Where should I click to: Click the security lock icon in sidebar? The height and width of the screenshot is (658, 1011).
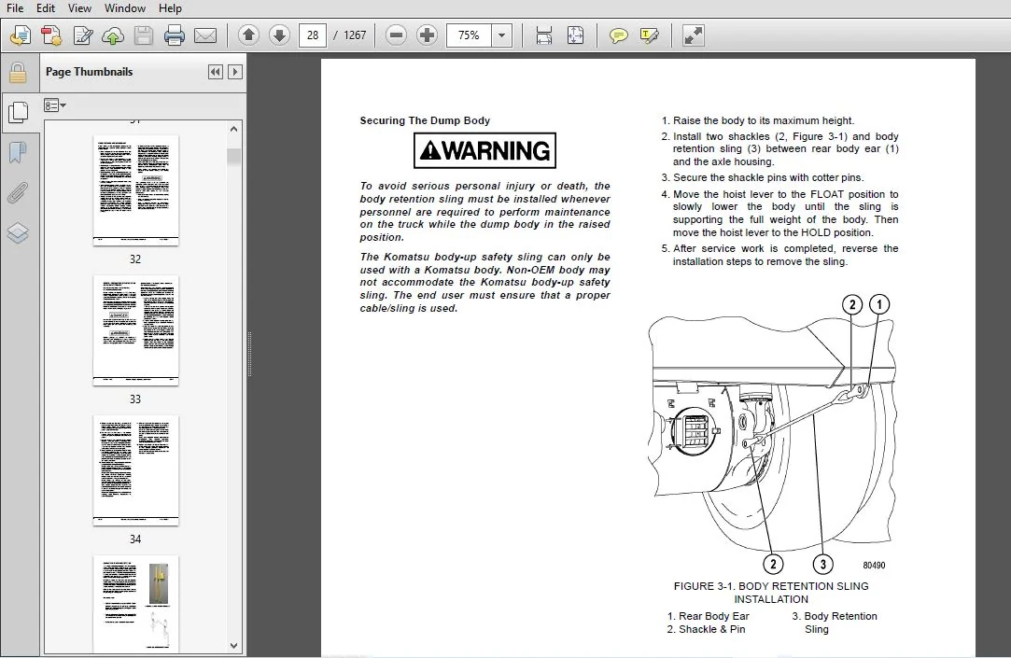pyautogui.click(x=18, y=73)
